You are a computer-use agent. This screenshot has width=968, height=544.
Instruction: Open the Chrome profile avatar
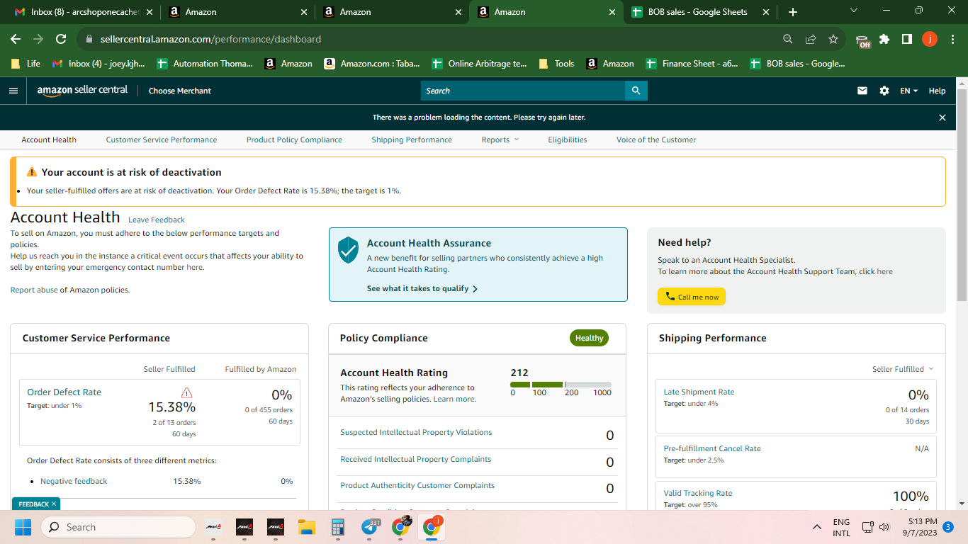click(930, 39)
